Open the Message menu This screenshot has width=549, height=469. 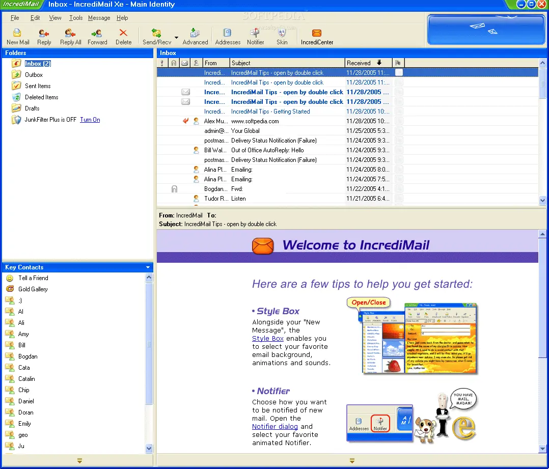(99, 18)
